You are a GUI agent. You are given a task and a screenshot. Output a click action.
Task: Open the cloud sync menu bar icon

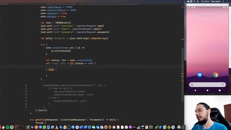click(x=188, y=1)
